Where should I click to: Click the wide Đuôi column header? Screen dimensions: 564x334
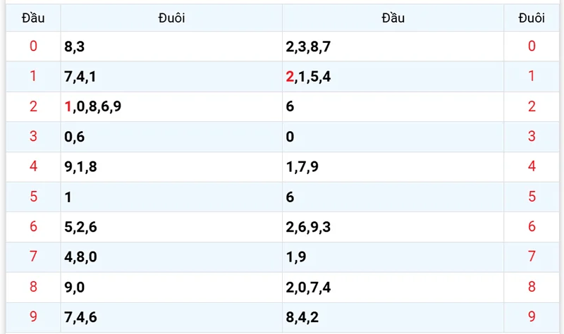click(171, 18)
